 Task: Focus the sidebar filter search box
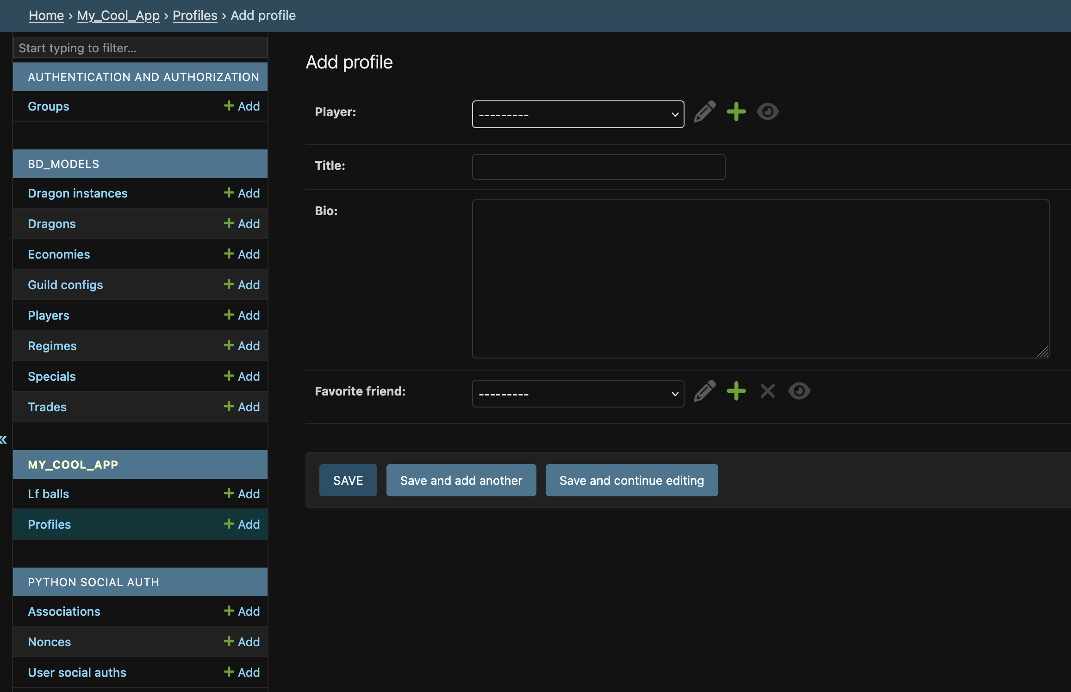click(140, 48)
